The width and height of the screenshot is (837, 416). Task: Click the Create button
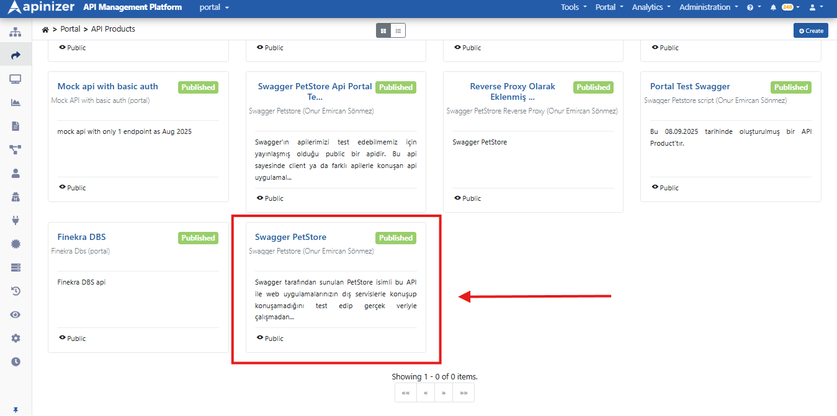click(810, 30)
